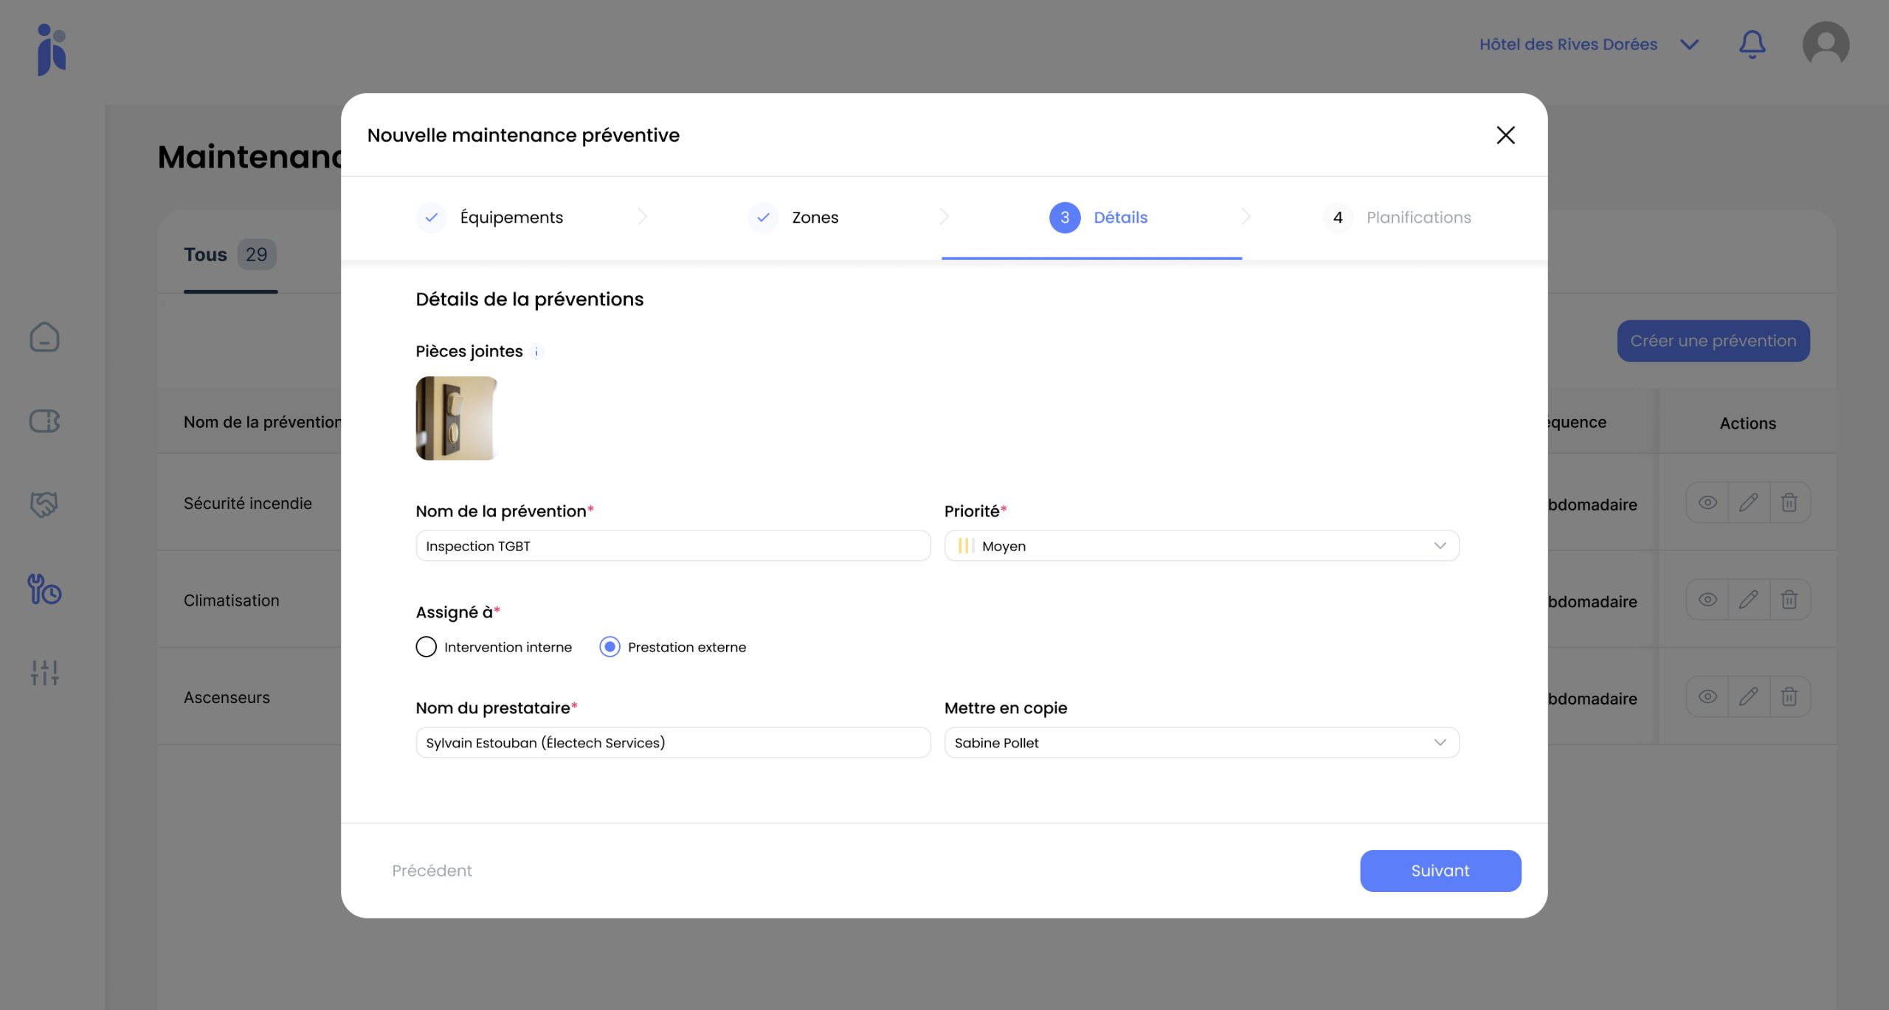Open the sliders settings sidebar icon

pos(44,672)
